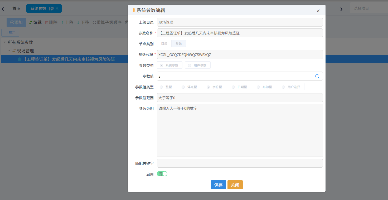
Task: Click the 参数说明 text area
Action: point(240,131)
